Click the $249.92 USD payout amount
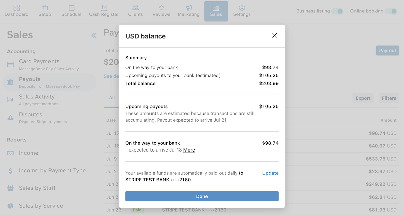The width and height of the screenshot is (404, 215). pyautogui.click(x=381, y=184)
